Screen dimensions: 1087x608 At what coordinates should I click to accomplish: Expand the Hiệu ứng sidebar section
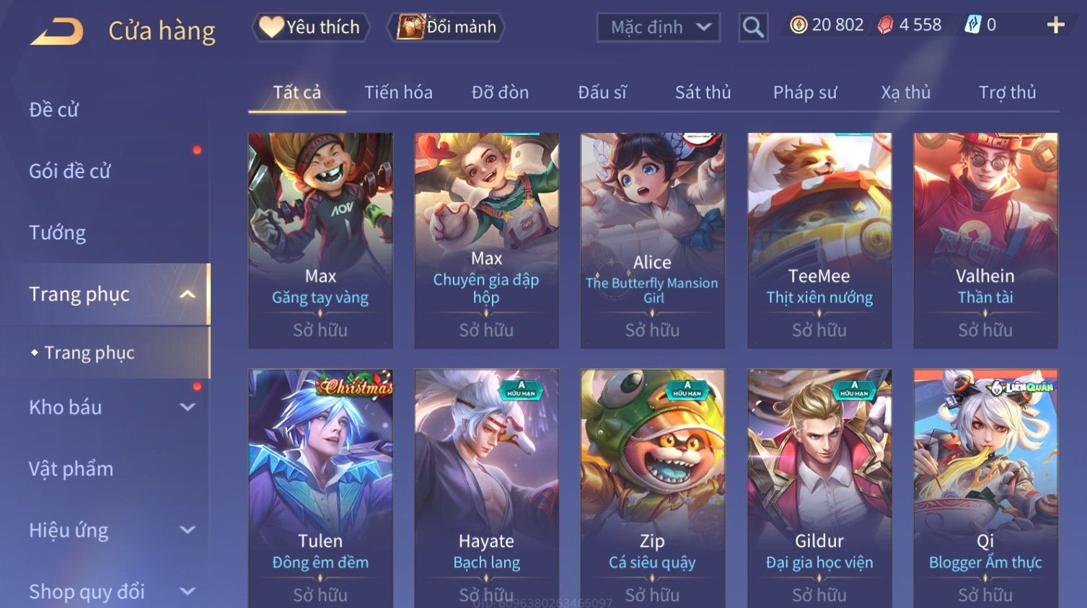click(187, 530)
